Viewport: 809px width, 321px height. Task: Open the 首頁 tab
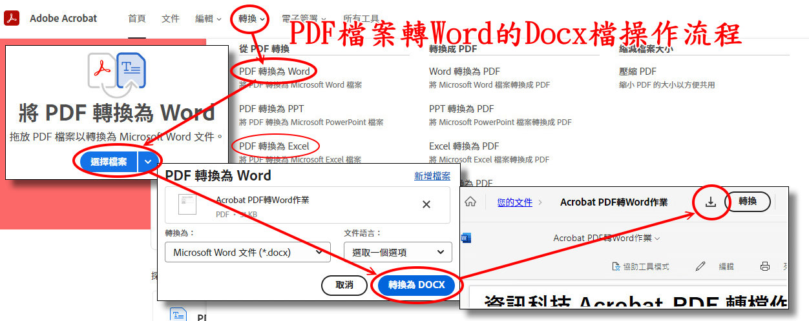[136, 19]
